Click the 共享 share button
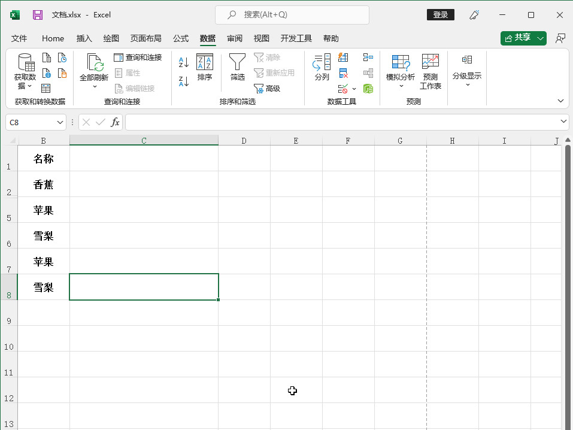The width and height of the screenshot is (573, 430). click(517, 38)
